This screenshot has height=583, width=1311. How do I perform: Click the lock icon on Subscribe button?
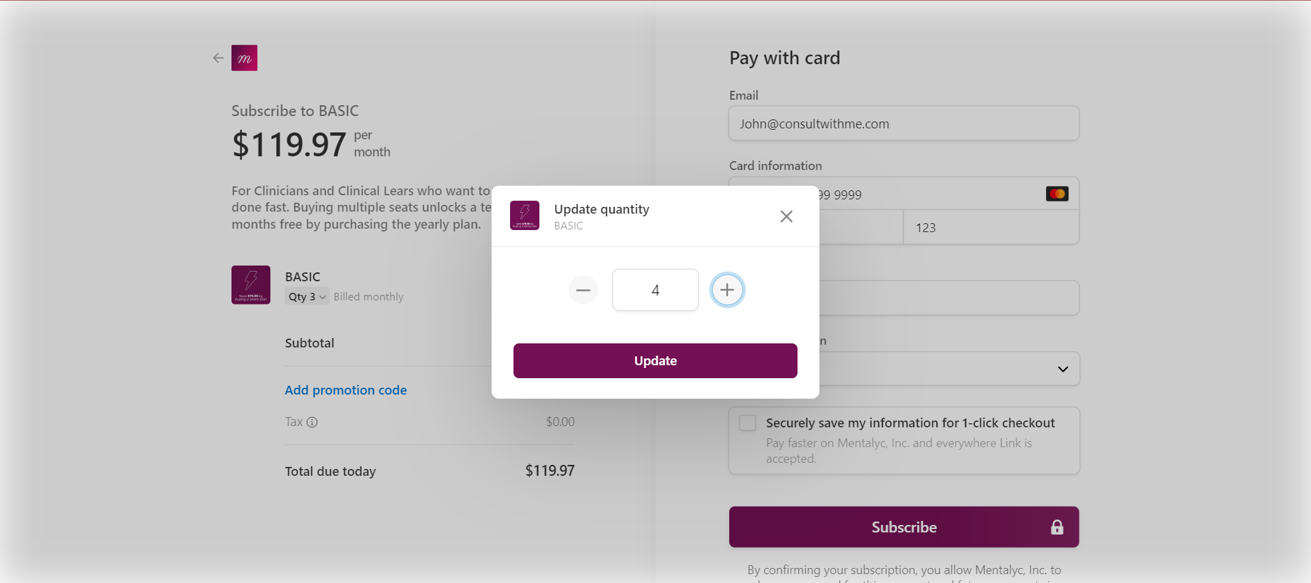coord(1057,527)
